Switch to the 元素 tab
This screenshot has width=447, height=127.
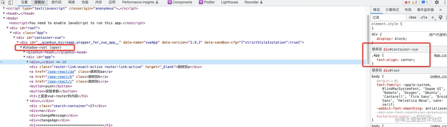click(x=24, y=2)
